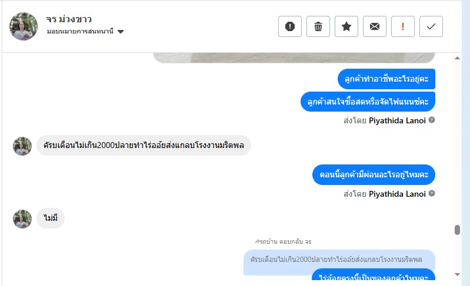
Task: Click customer avatar beside the ไม่มี message
Action: click(22, 219)
